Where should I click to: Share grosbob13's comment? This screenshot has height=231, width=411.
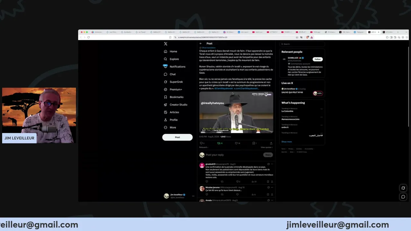pyautogui.click(x=272, y=182)
